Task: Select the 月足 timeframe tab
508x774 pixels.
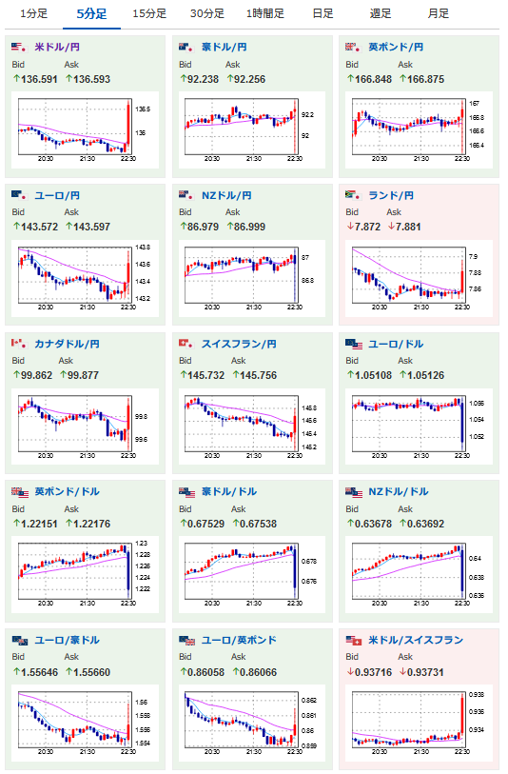Action: point(439,14)
